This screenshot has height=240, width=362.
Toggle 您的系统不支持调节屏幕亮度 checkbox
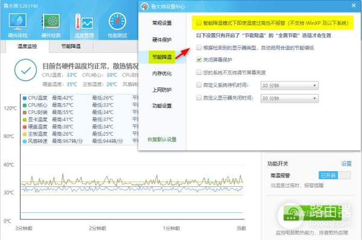point(198,72)
